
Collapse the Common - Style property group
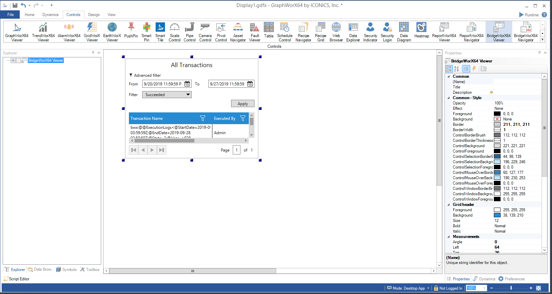pyautogui.click(x=448, y=98)
